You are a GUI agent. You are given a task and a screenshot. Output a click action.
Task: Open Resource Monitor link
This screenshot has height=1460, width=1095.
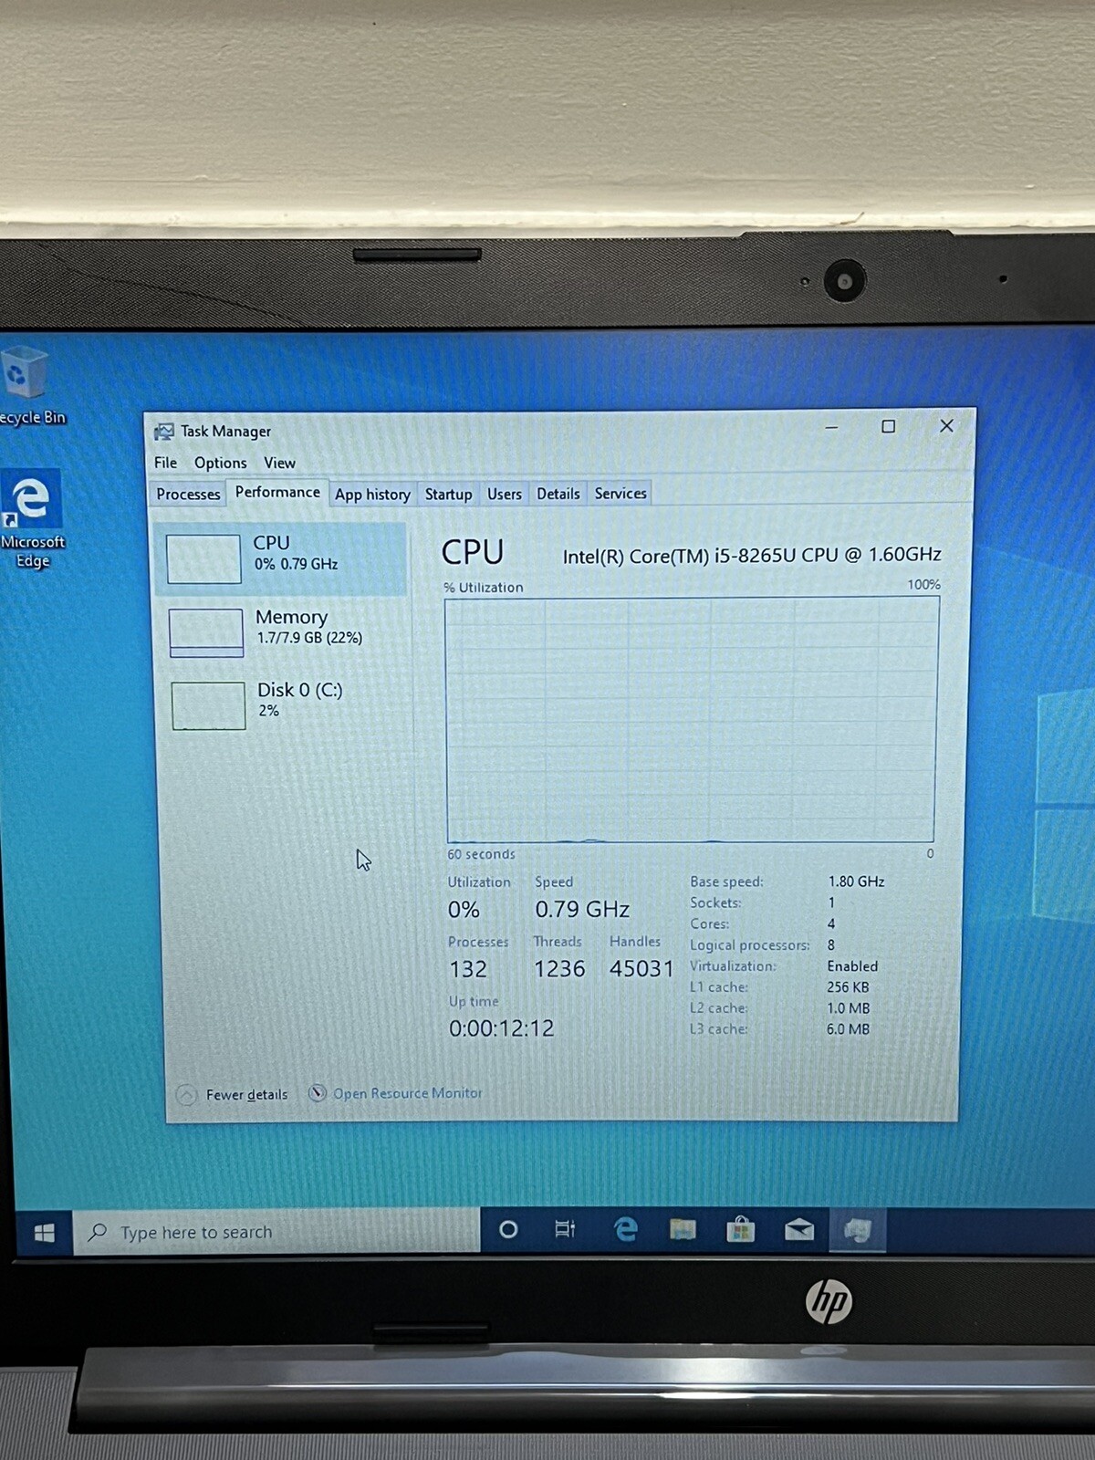407,1093
